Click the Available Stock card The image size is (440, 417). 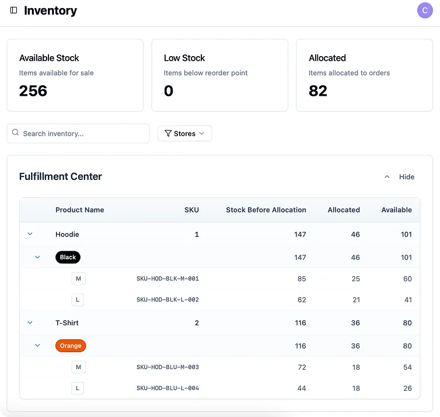[x=75, y=75]
